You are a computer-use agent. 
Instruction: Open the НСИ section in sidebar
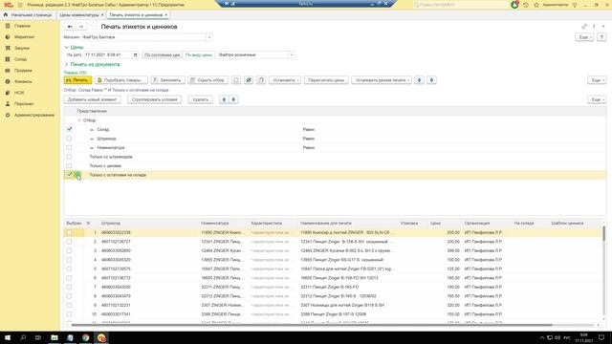click(19, 93)
